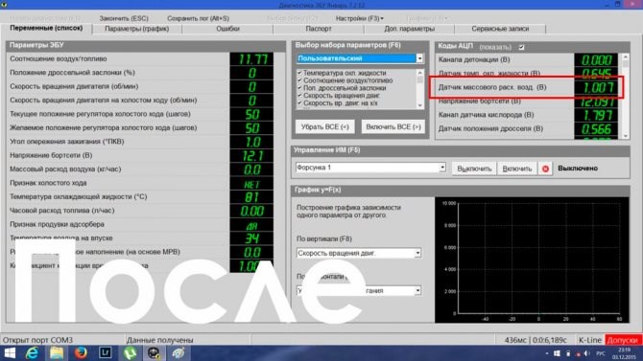Open the Форсунка 1 dropdown
Image resolution: width=643 pixels, height=361 pixels.
442,168
